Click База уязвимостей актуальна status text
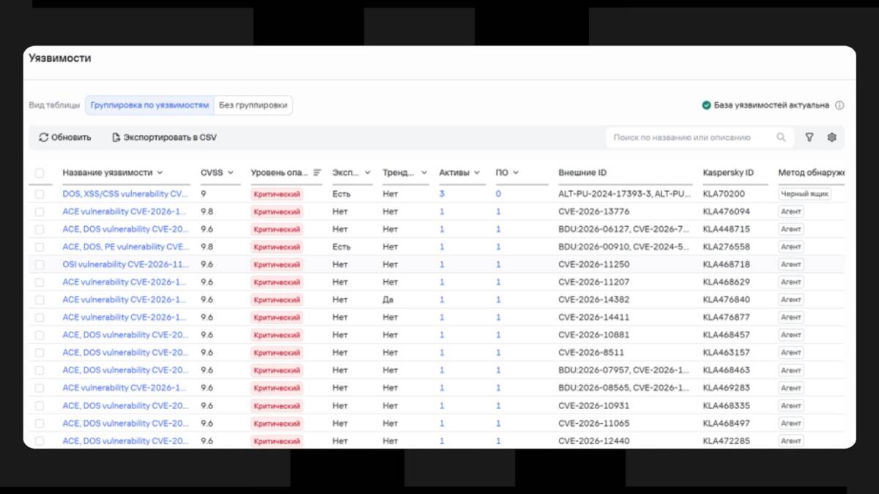Image resolution: width=879 pixels, height=494 pixels. point(772,105)
